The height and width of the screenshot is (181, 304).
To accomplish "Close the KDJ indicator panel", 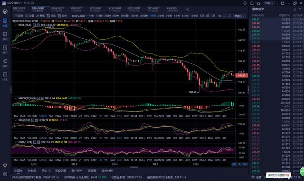I will [x=37, y=120].
